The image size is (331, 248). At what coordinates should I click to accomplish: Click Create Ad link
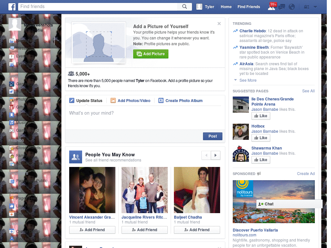pos(306,173)
